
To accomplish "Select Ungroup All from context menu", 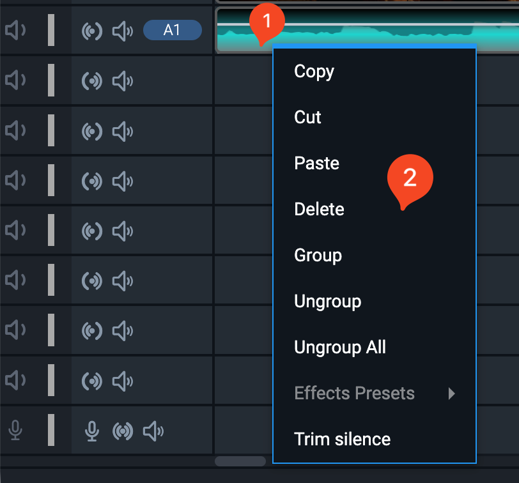I will tap(340, 348).
